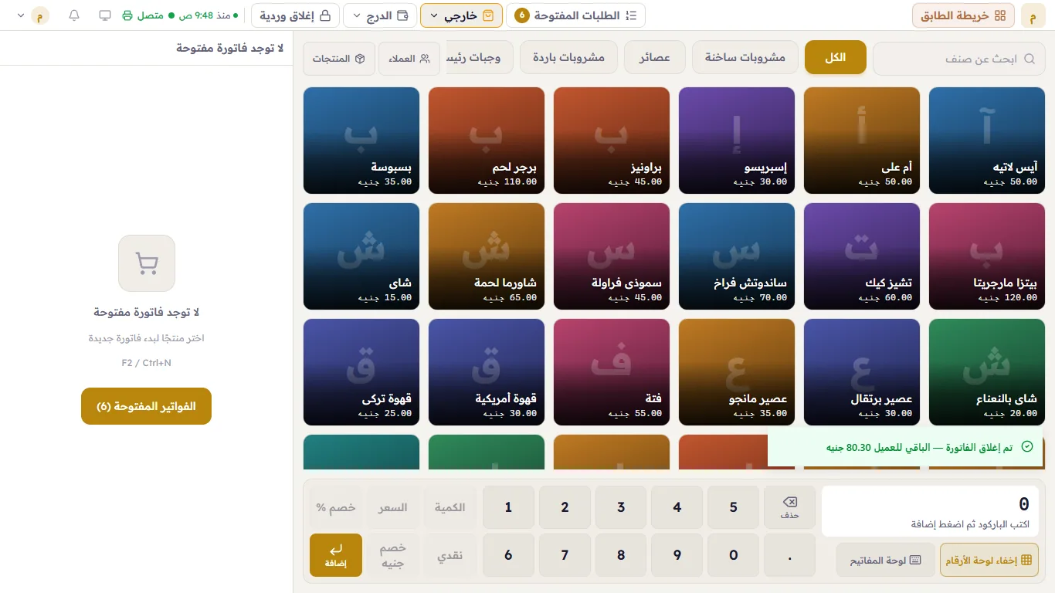1055x593 pixels.
Task: Open the keyboard panel (لوحة المفاتيح)
Action: [885, 561]
